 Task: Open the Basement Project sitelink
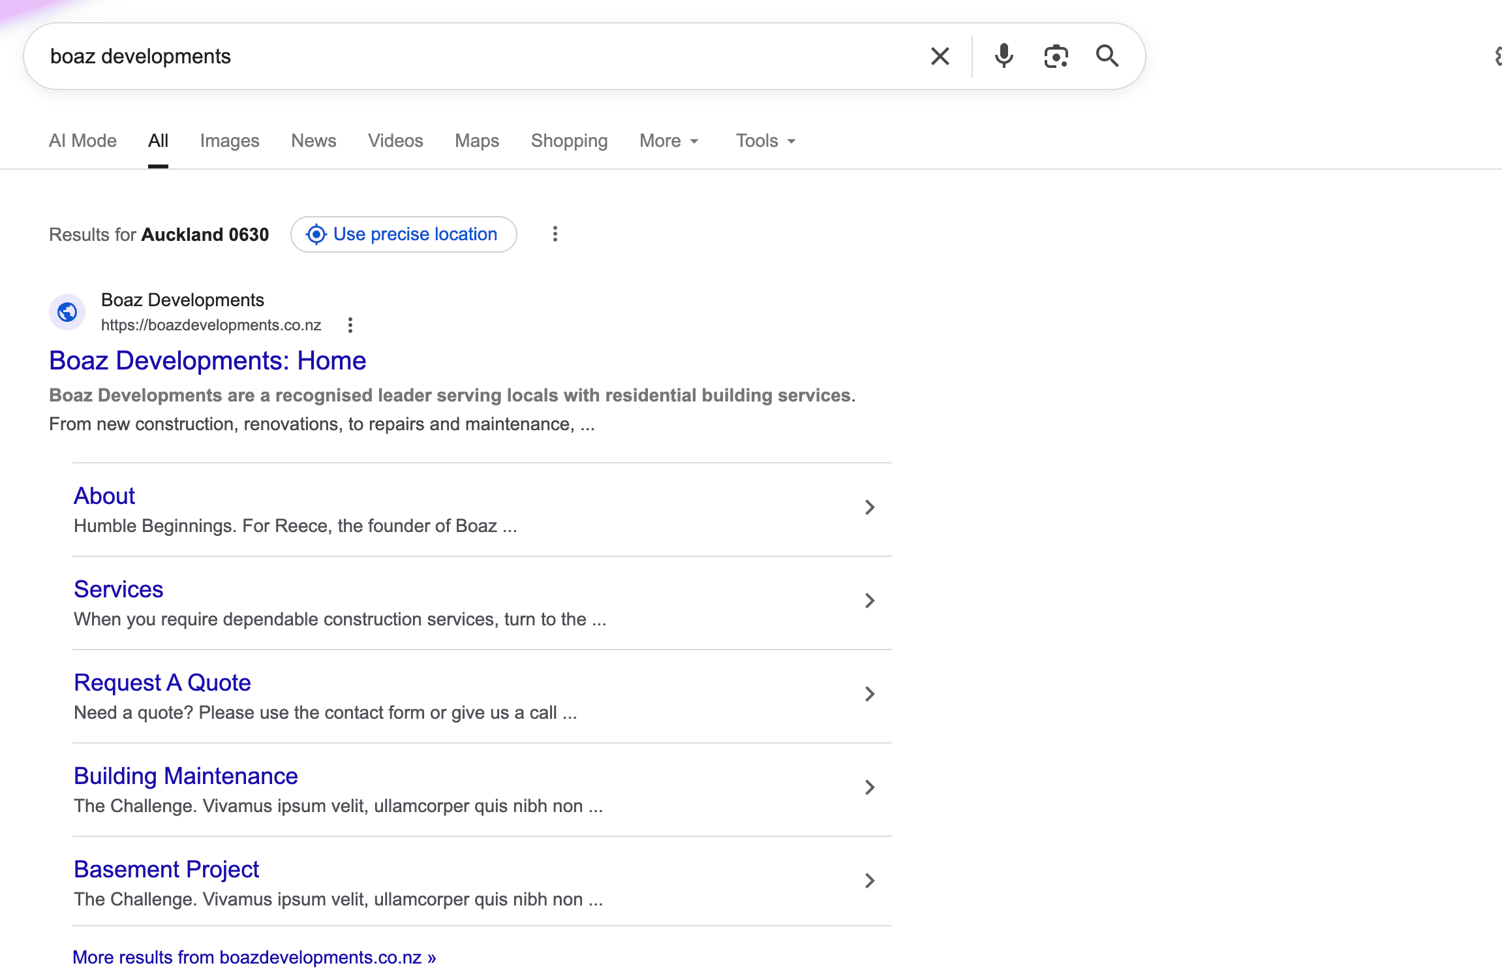[166, 870]
